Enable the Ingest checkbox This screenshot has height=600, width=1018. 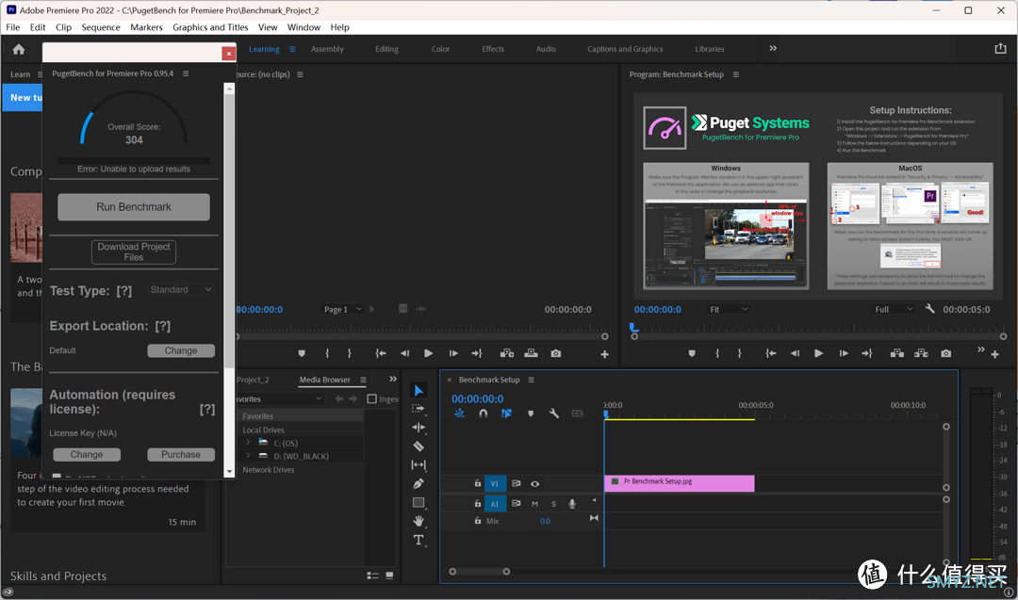372,399
